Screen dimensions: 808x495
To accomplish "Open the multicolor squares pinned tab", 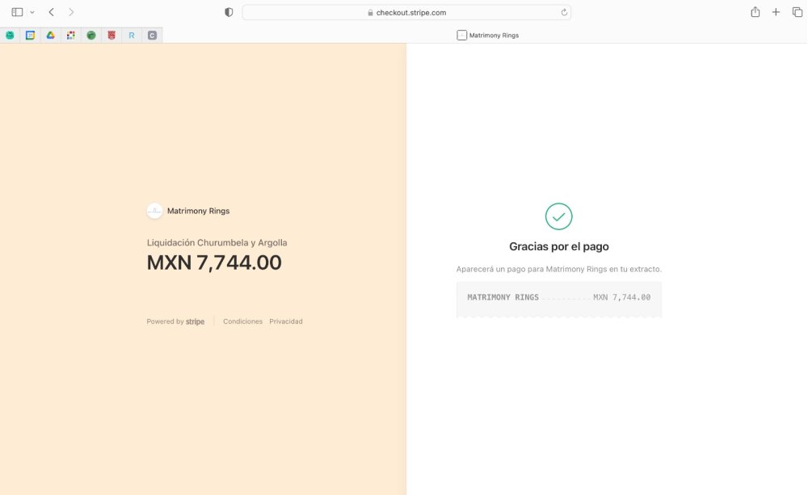I will coord(70,35).
